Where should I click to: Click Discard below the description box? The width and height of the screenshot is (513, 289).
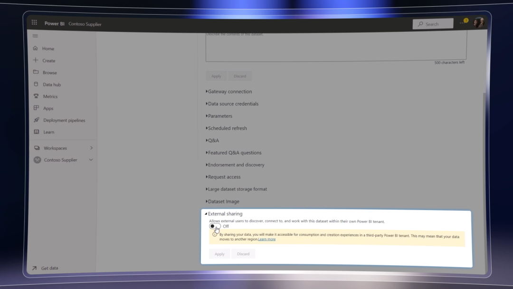[x=240, y=76]
